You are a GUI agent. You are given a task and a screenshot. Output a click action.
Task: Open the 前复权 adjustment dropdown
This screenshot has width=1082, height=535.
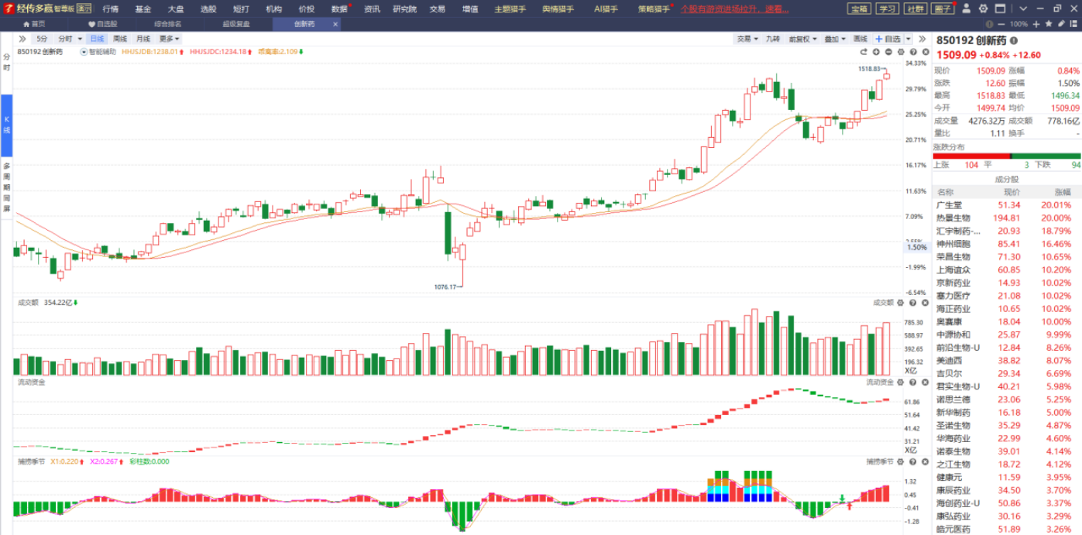pyautogui.click(x=802, y=39)
